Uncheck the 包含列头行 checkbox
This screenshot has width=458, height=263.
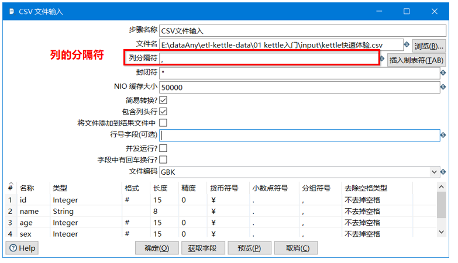point(163,112)
